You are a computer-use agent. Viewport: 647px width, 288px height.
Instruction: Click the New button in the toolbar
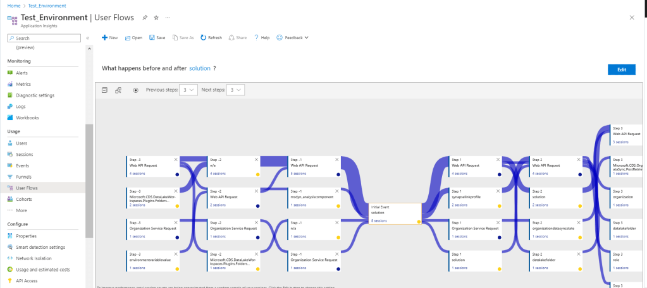click(109, 38)
